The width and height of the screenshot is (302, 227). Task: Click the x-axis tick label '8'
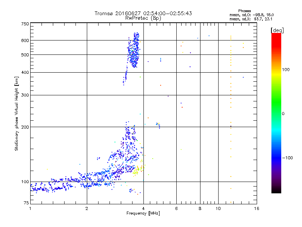pyautogui.click(x=200, y=208)
